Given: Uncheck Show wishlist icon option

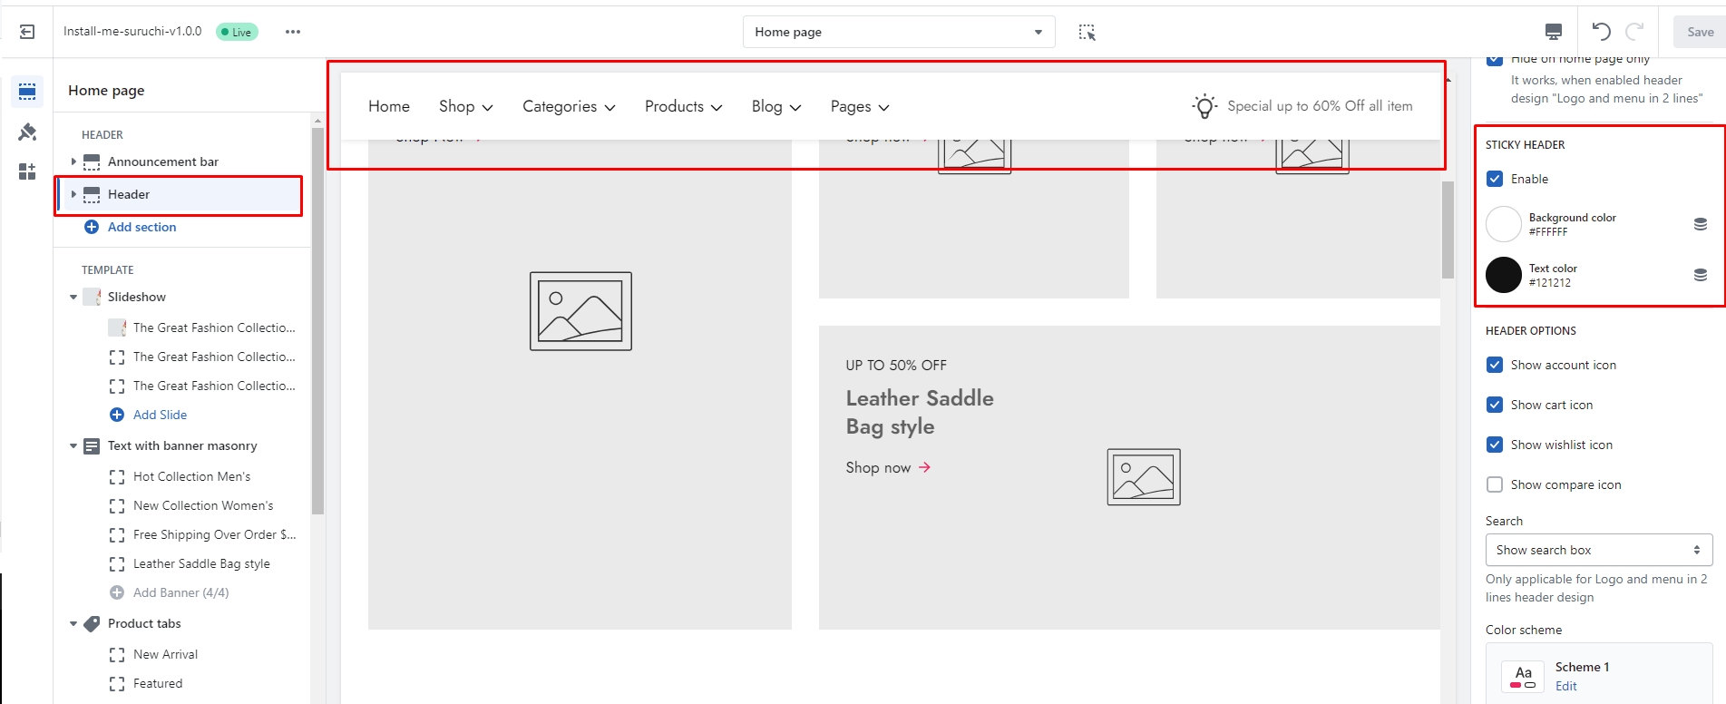Looking at the screenshot, I should point(1495,445).
